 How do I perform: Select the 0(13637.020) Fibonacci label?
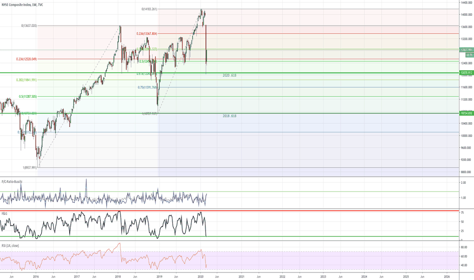(29, 26)
